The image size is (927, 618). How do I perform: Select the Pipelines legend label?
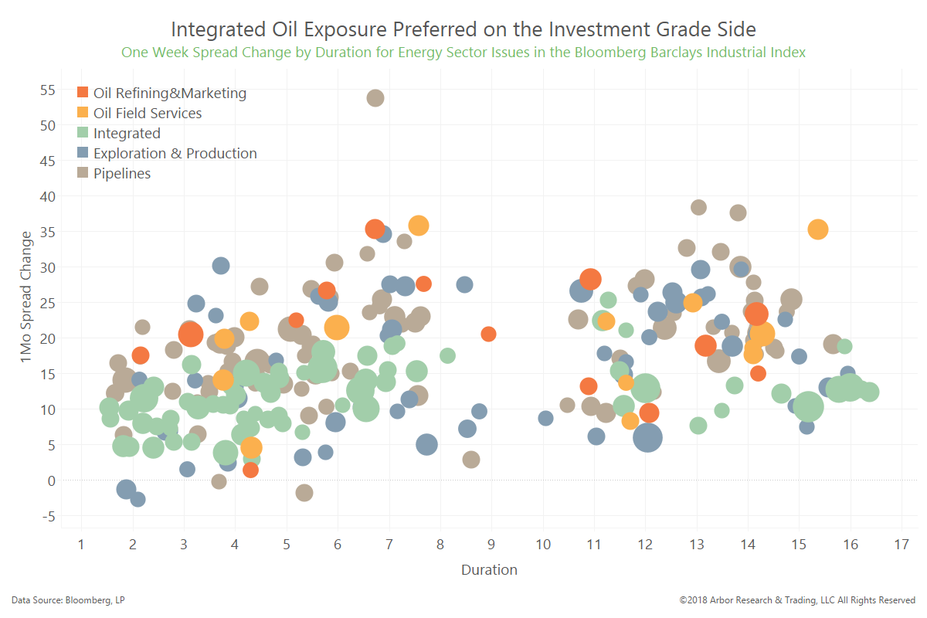(122, 173)
